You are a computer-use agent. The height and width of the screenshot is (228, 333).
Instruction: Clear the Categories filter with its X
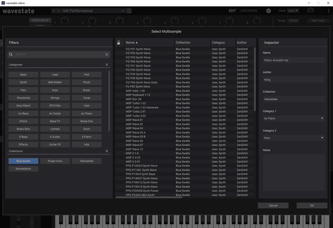click(x=107, y=65)
